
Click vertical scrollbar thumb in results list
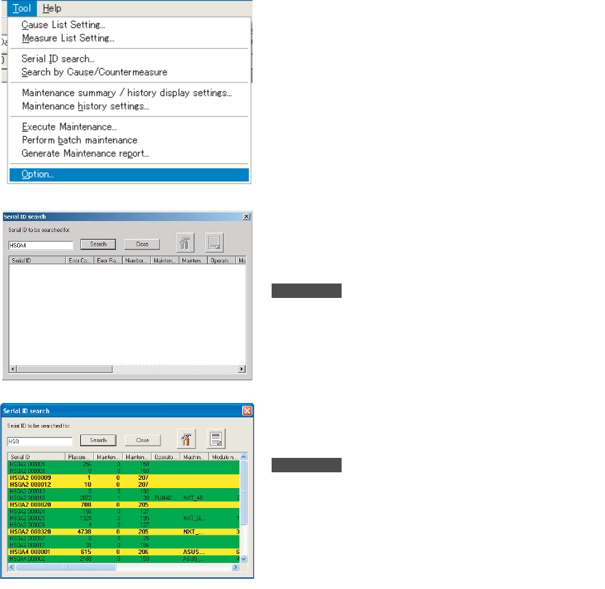244,492
